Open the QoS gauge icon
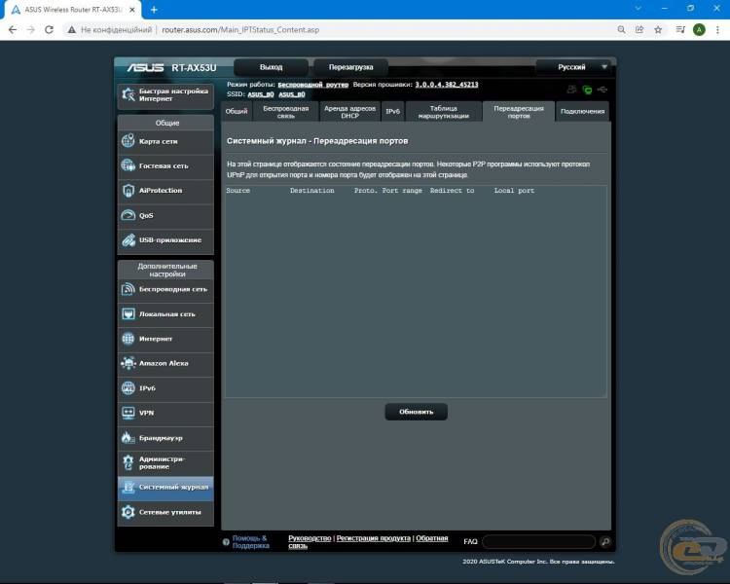Viewport: 730px width, 584px height. pos(128,215)
